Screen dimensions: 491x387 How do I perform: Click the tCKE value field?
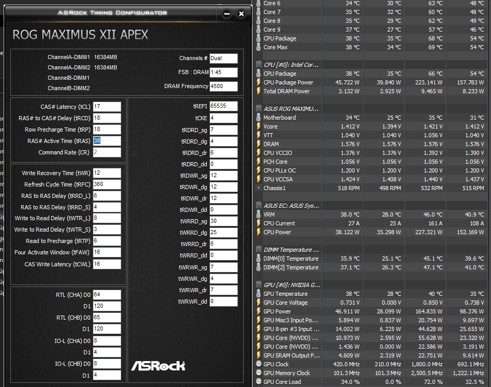click(223, 118)
